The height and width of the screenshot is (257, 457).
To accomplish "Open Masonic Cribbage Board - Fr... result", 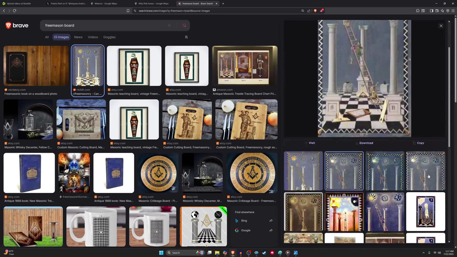I will point(158,173).
